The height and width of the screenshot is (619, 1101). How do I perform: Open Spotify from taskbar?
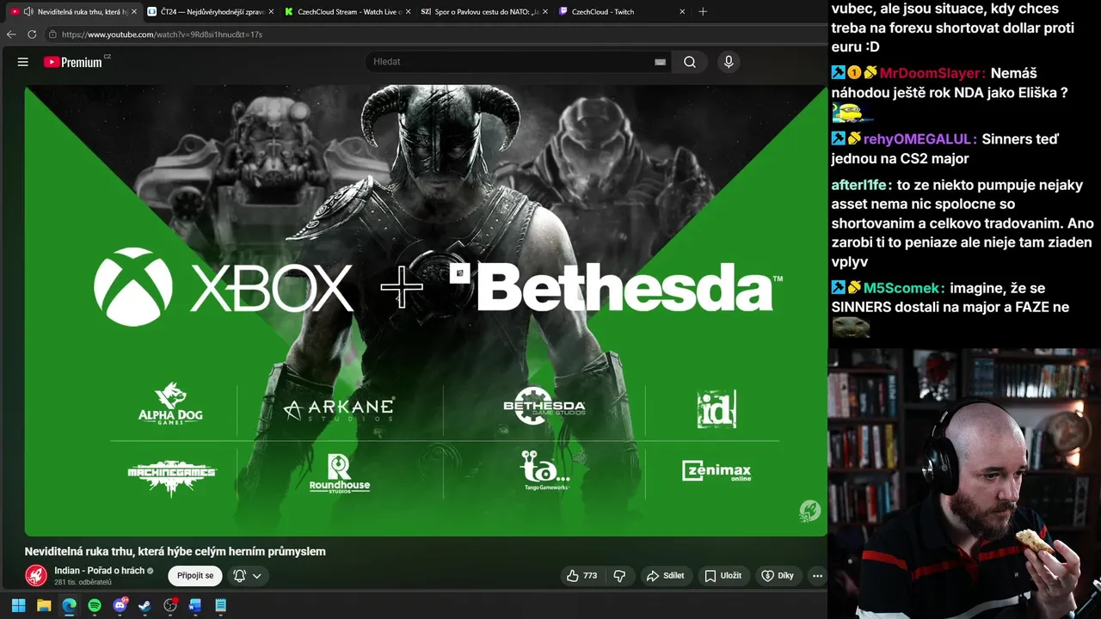pyautogui.click(x=95, y=605)
